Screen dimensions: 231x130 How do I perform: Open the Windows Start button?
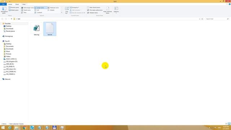pos(3,127)
